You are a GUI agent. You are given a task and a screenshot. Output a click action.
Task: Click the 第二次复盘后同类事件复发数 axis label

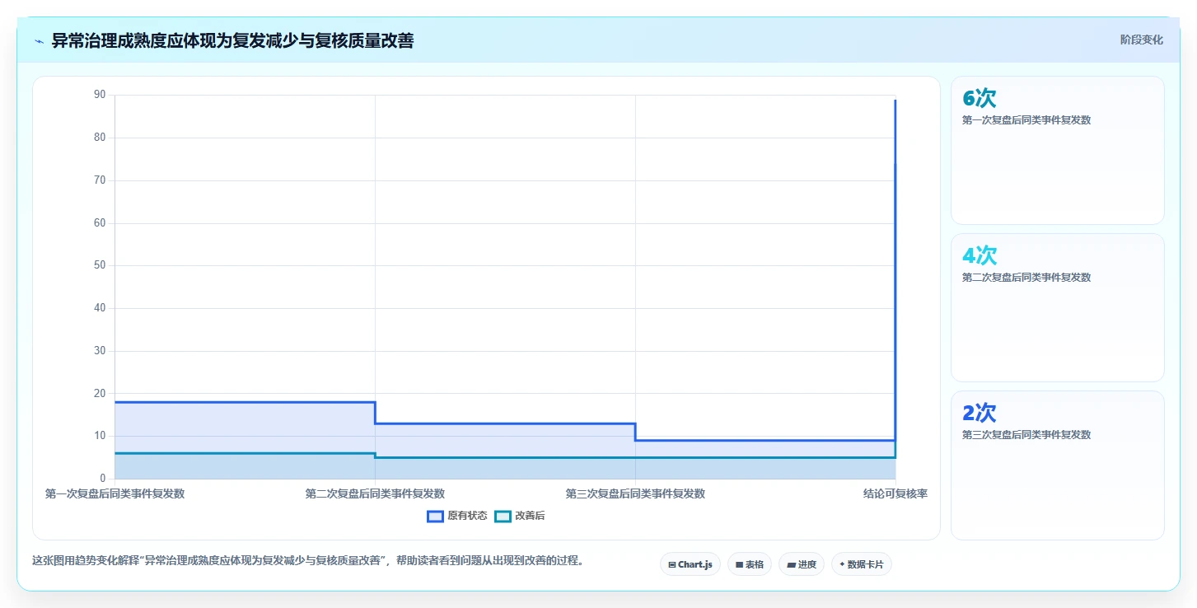click(375, 493)
